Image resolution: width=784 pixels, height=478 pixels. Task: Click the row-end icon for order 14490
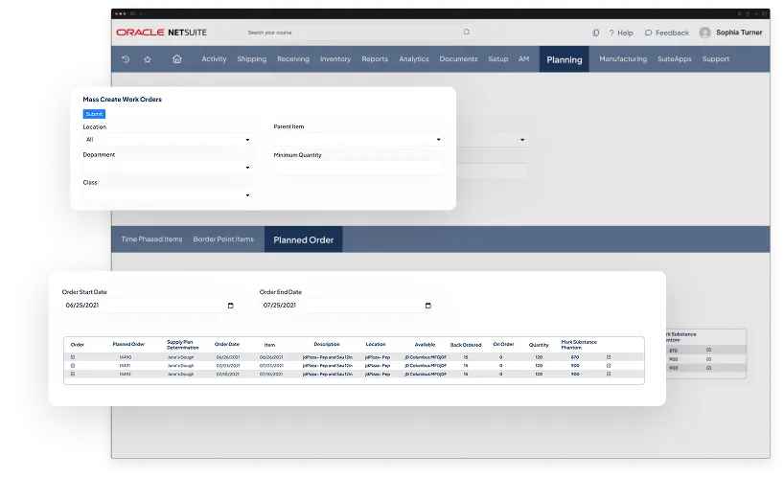click(x=609, y=357)
